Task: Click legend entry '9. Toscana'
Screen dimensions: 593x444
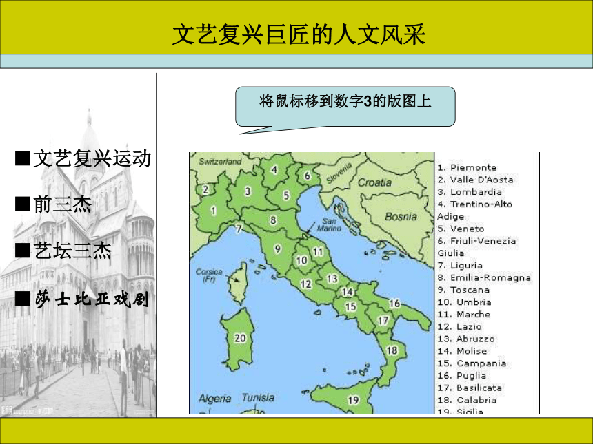Action: (x=463, y=290)
